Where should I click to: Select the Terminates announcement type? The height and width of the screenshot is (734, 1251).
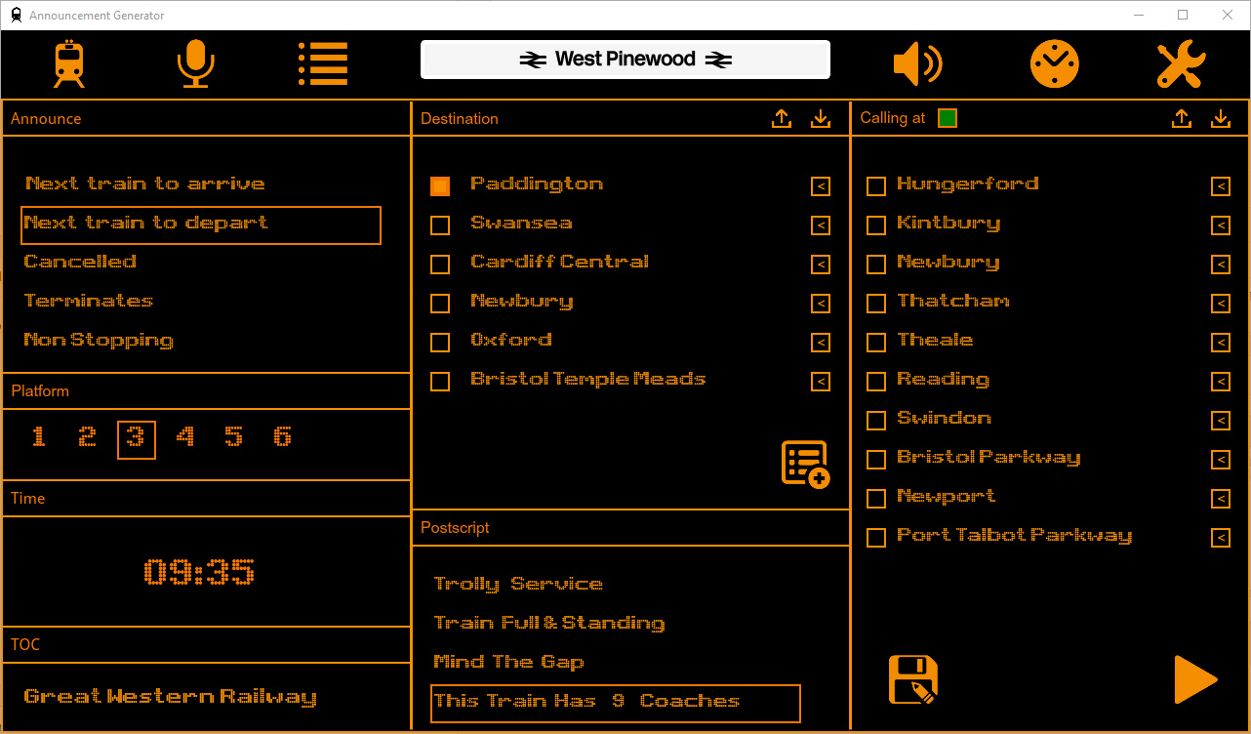click(89, 301)
